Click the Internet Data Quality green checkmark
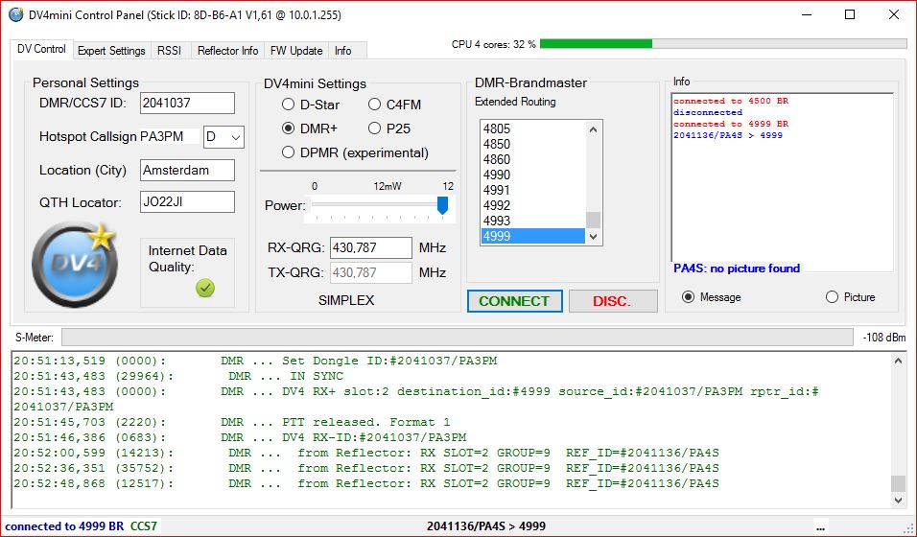Image resolution: width=917 pixels, height=537 pixels. 205,288
